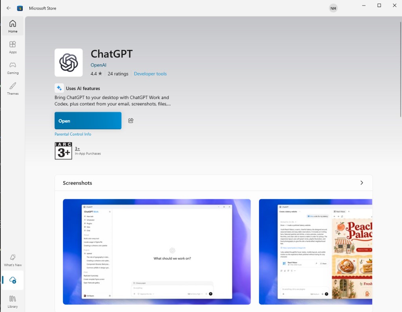402x312 pixels.
Task: Open the Developer tools category link
Action: pos(150,74)
